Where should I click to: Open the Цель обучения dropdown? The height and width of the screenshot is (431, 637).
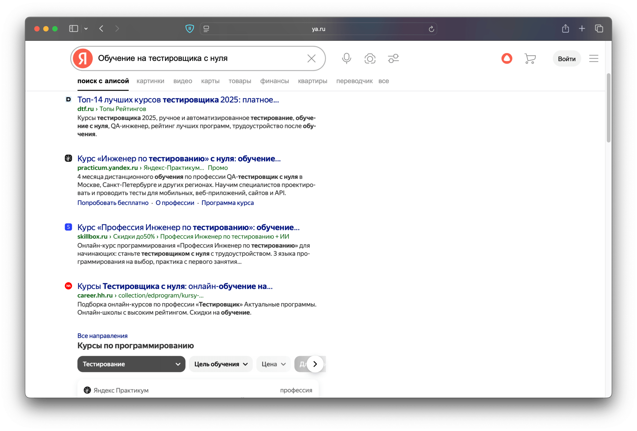coord(221,364)
